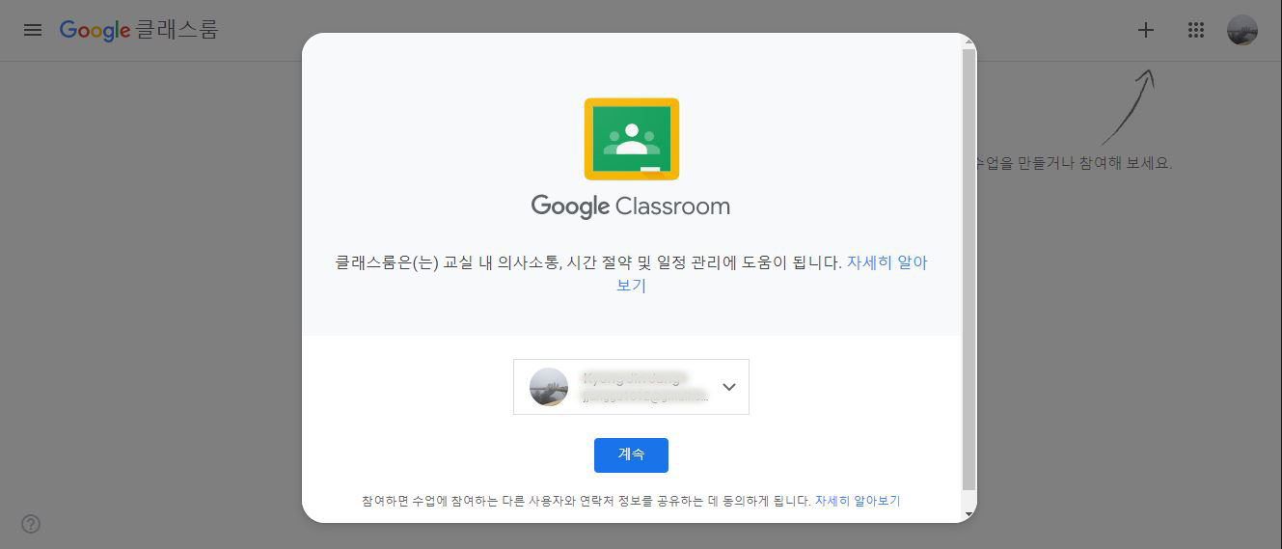The image size is (1282, 549).
Task: Click the Google Classroom chalkboard logo
Action: (632, 139)
